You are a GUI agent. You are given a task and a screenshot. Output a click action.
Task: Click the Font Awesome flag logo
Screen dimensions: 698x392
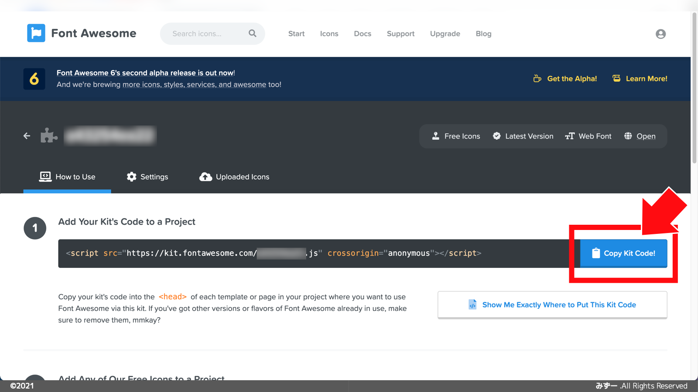[36, 33]
